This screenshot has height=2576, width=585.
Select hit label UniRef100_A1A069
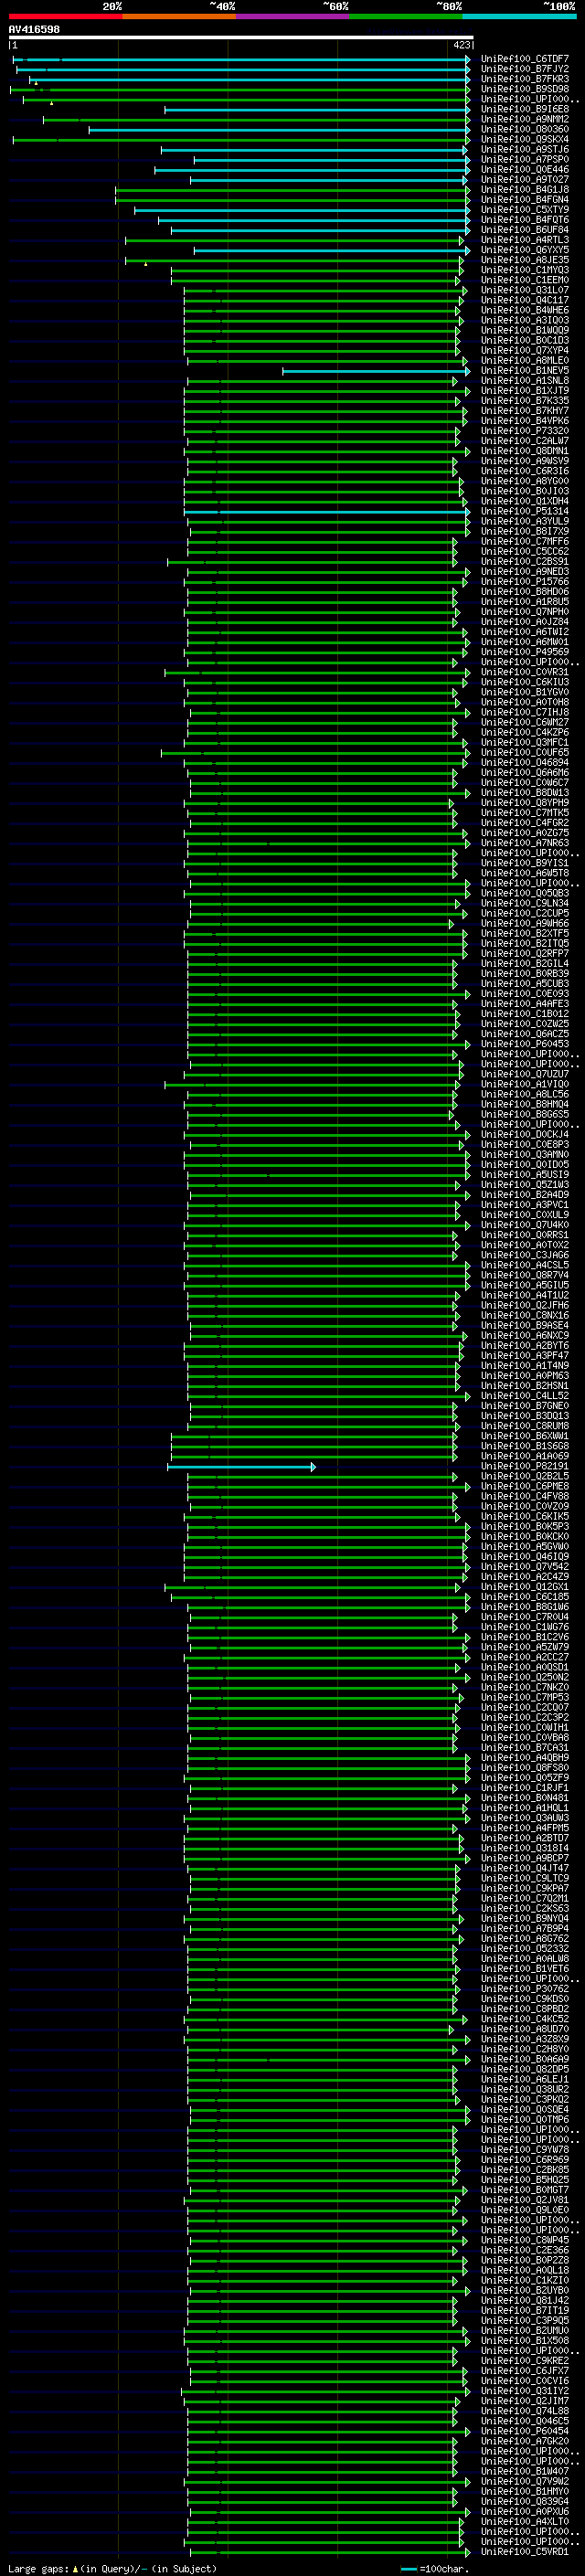[525, 1456]
